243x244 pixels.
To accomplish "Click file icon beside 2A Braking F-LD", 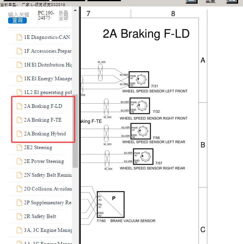I will pos(19,106).
